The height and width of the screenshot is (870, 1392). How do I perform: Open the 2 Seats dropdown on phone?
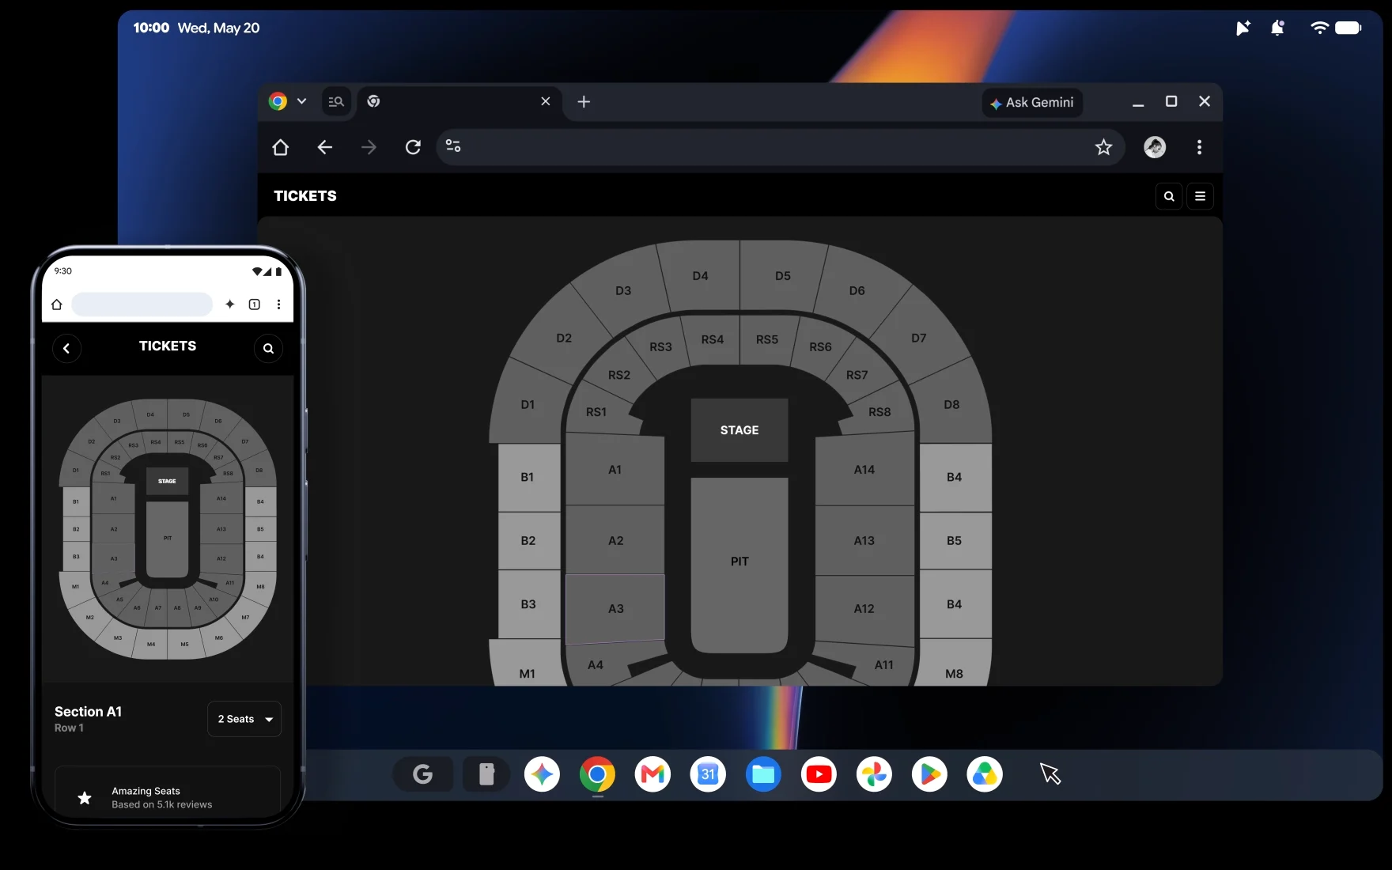click(x=244, y=719)
